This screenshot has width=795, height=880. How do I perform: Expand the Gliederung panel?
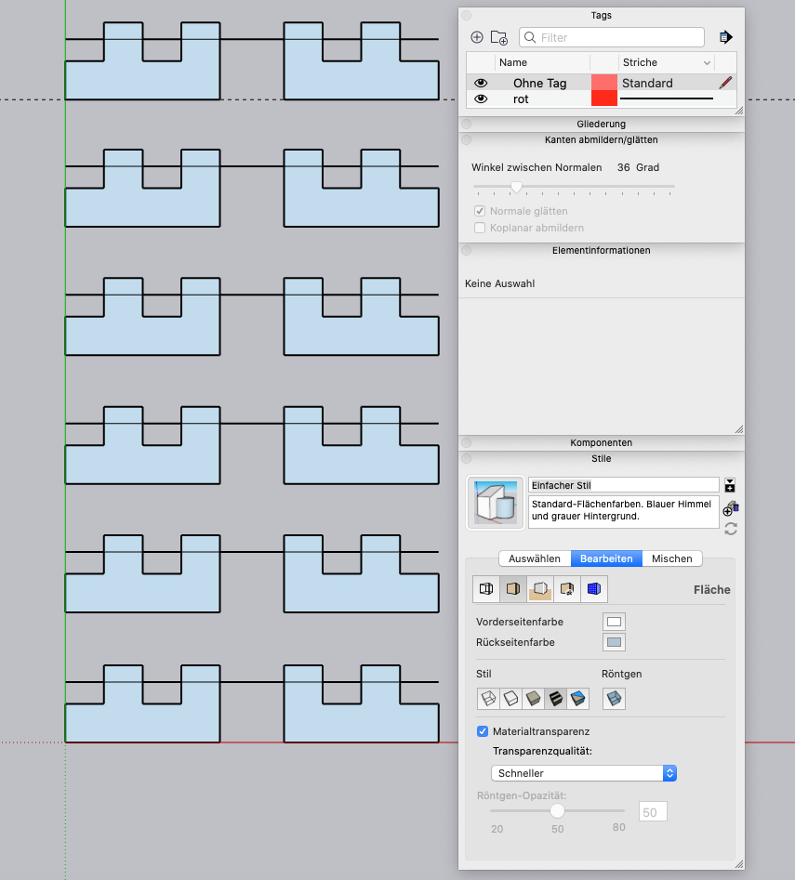(x=601, y=124)
